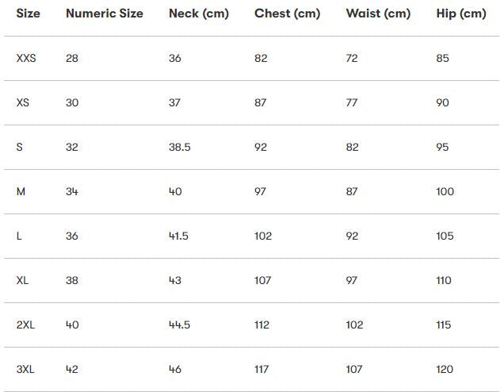Click waist value 72 in XXS row

click(353, 58)
